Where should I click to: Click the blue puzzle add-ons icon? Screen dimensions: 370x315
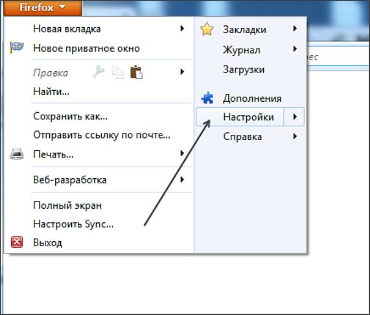click(207, 98)
